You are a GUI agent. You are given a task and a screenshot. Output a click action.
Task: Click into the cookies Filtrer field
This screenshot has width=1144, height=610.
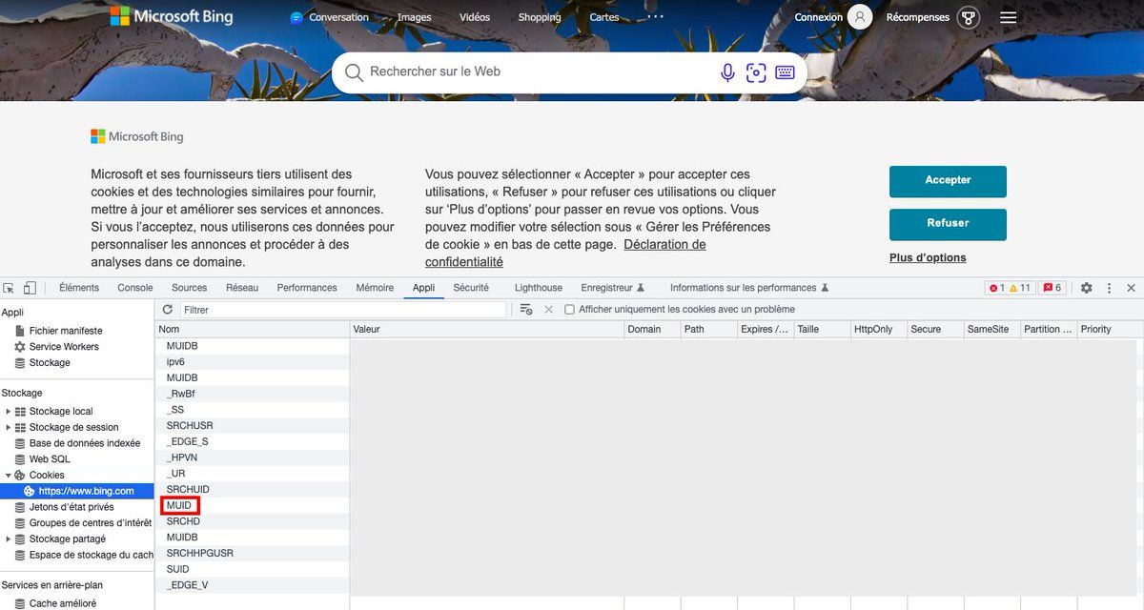click(x=343, y=310)
